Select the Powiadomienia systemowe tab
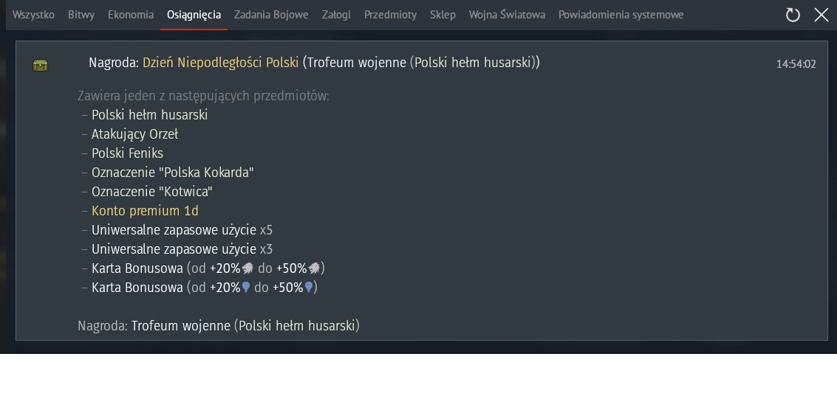This screenshot has height=396, width=837. click(621, 15)
